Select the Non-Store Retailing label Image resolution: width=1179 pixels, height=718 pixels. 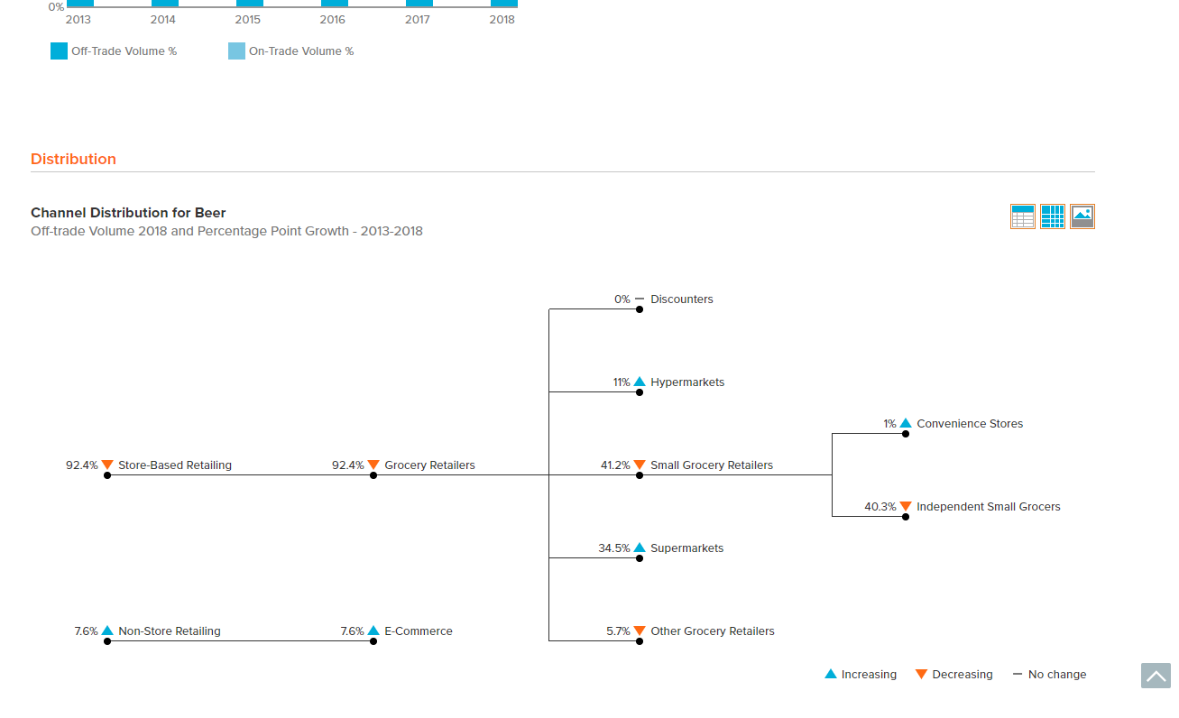(x=170, y=631)
